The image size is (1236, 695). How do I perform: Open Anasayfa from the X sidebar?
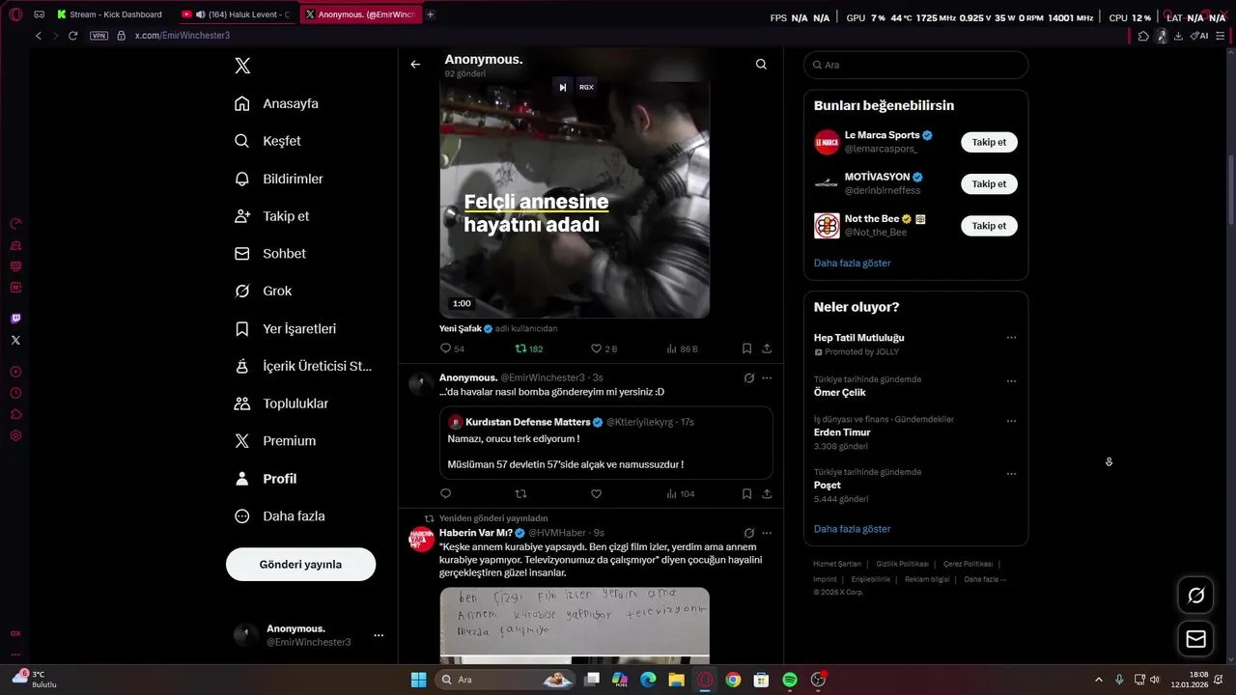(x=276, y=103)
